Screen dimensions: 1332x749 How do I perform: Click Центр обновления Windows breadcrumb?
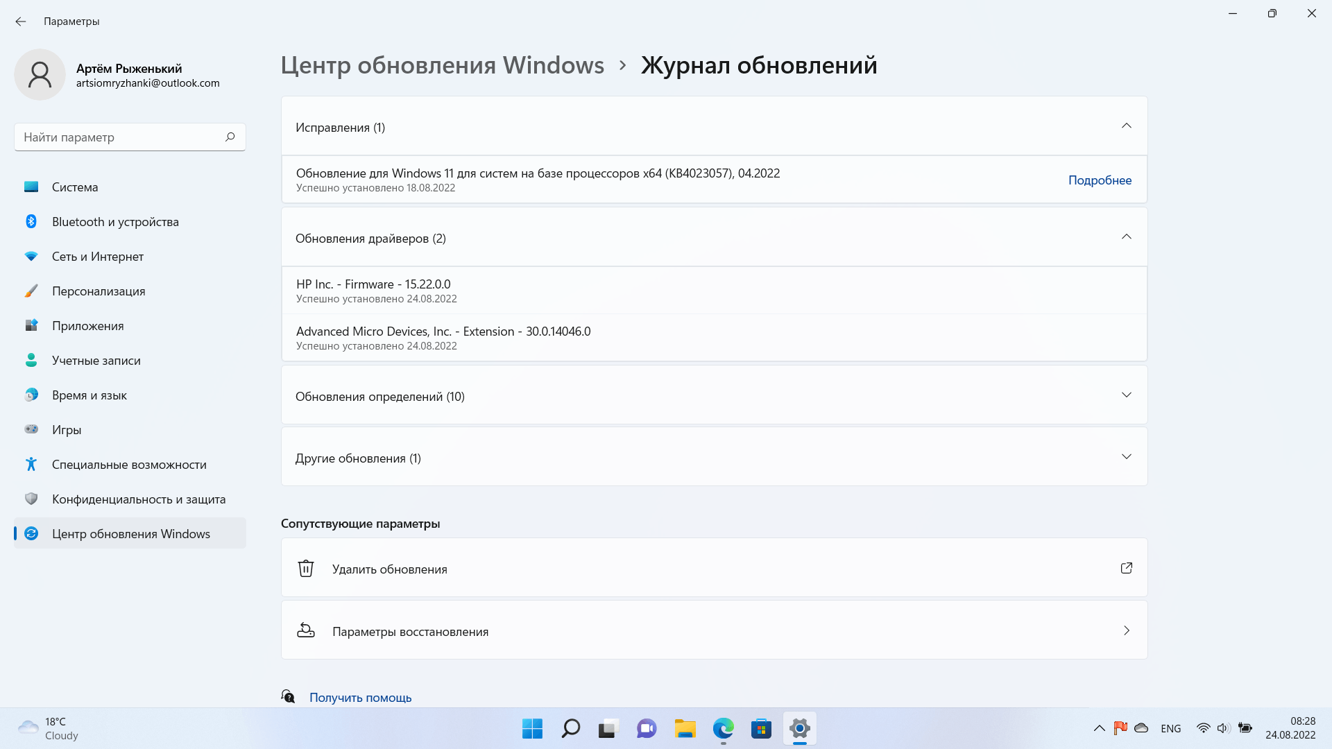coord(442,65)
